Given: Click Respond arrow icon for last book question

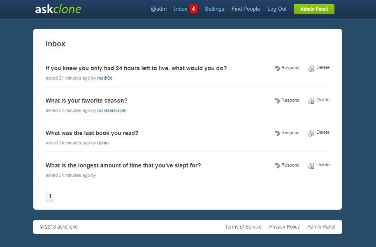Looking at the screenshot, I should coord(277,133).
